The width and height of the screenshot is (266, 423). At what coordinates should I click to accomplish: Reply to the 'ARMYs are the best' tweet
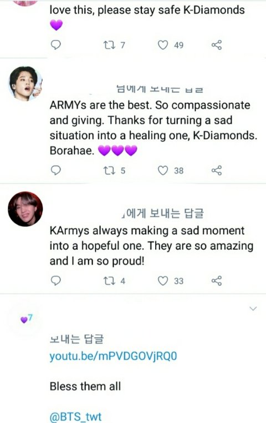56,170
